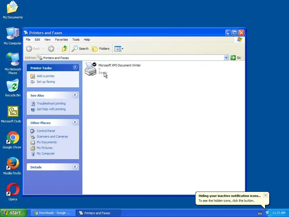
Task: Click the green Go button
Action: click(236, 58)
